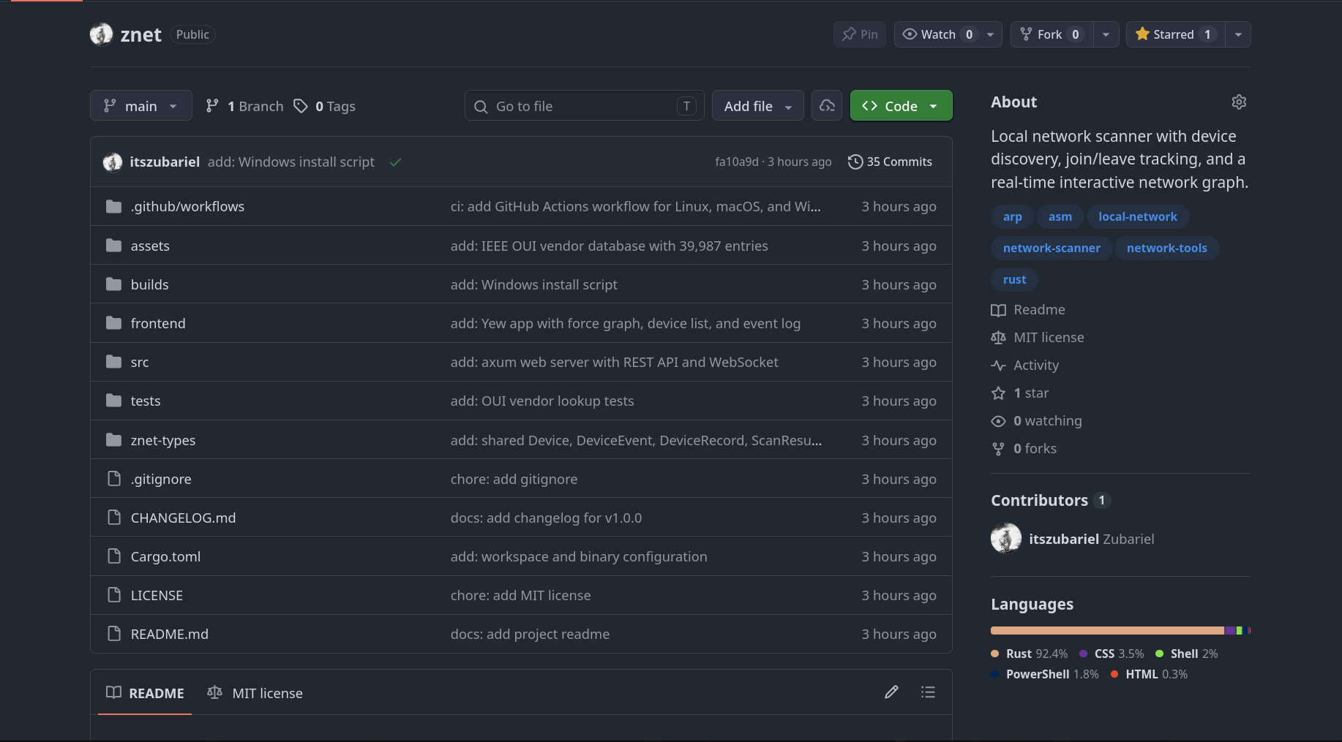The width and height of the screenshot is (1342, 742).
Task: Click the Activity pulse icon
Action: pyautogui.click(x=998, y=366)
